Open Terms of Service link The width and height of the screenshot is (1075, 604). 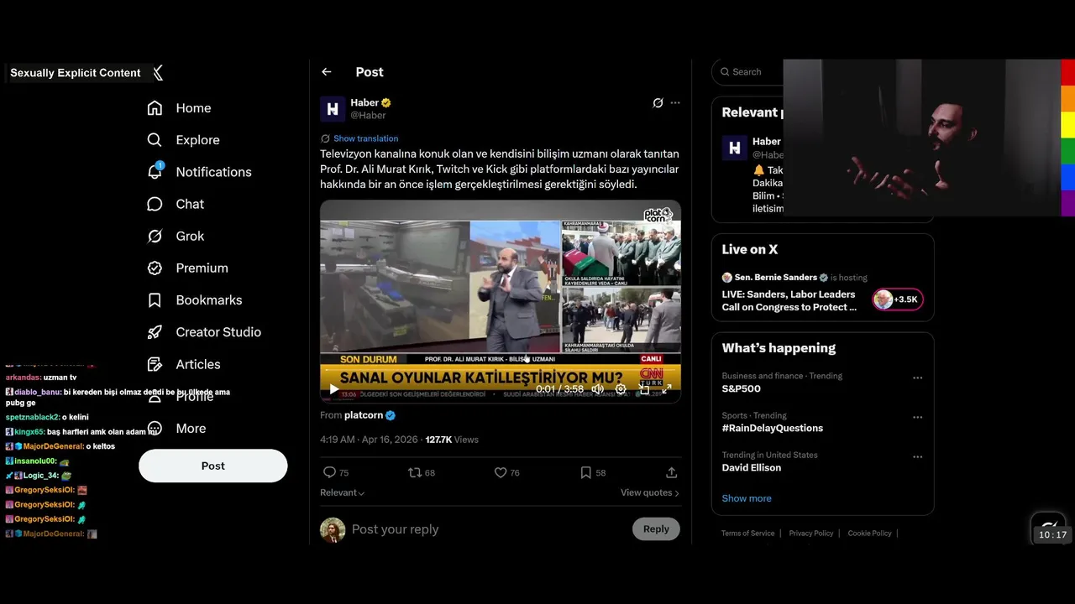click(x=747, y=534)
